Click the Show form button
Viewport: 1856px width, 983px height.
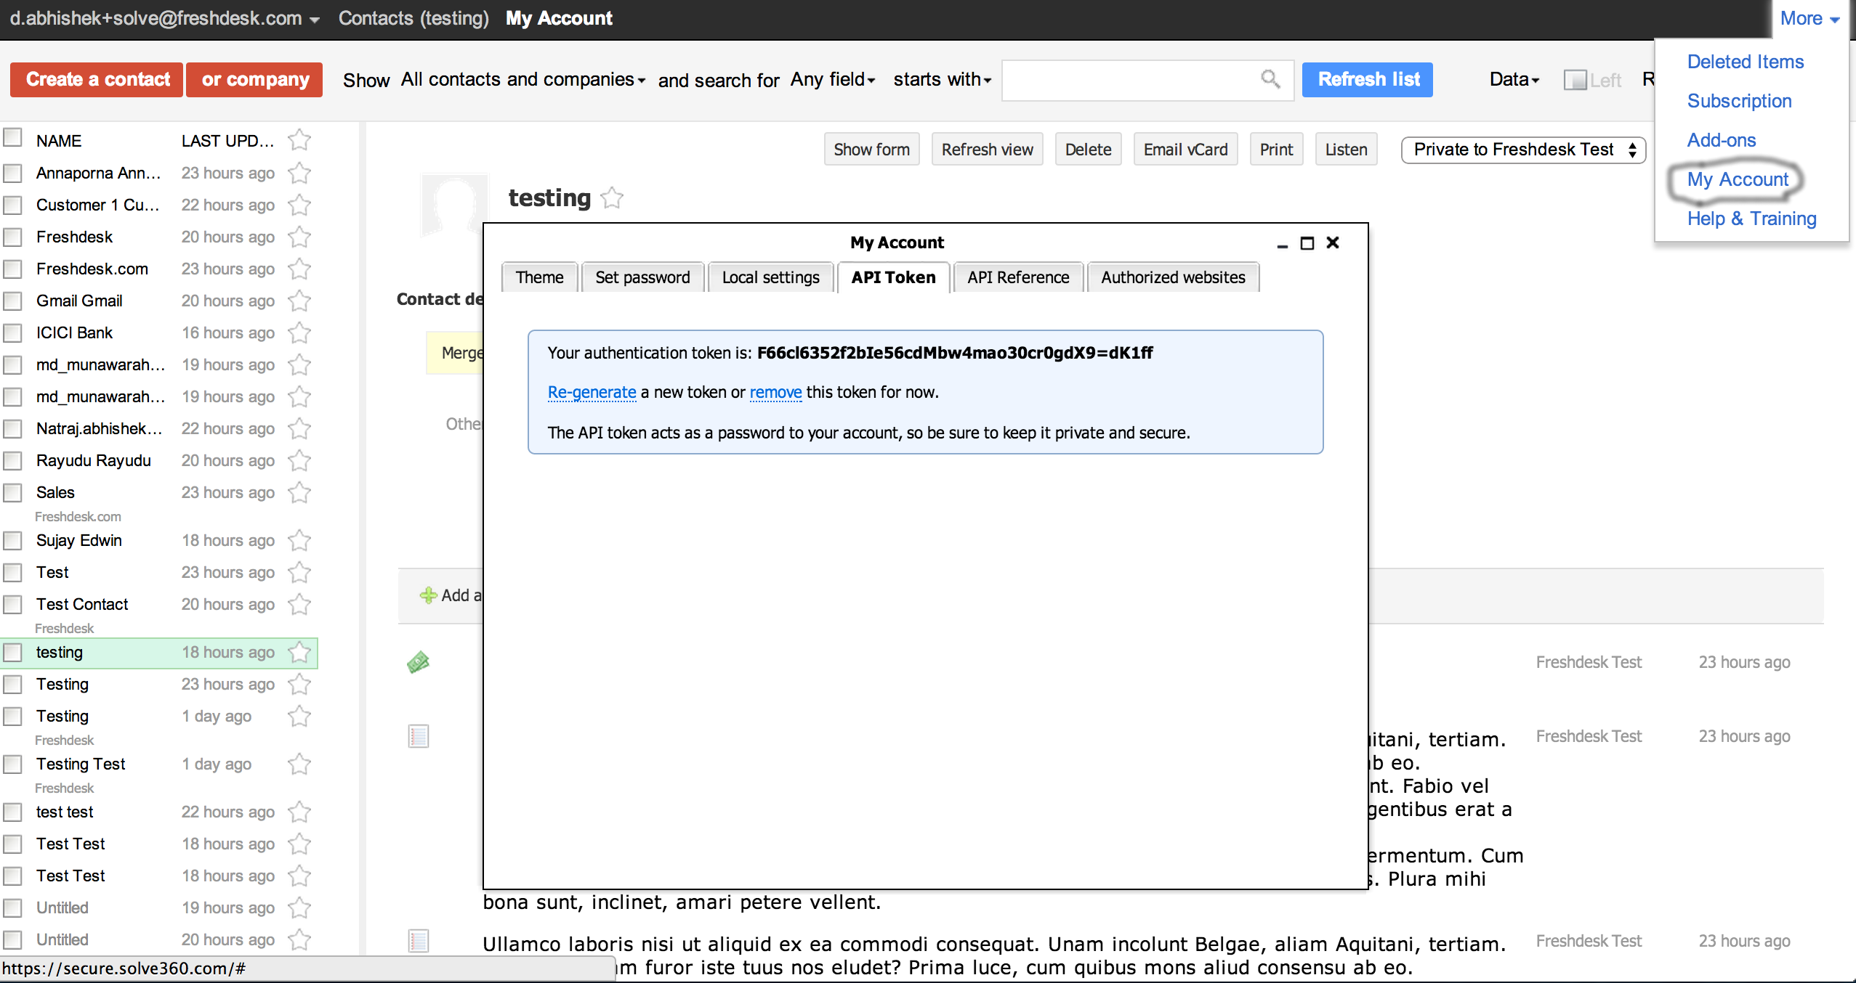click(x=872, y=150)
